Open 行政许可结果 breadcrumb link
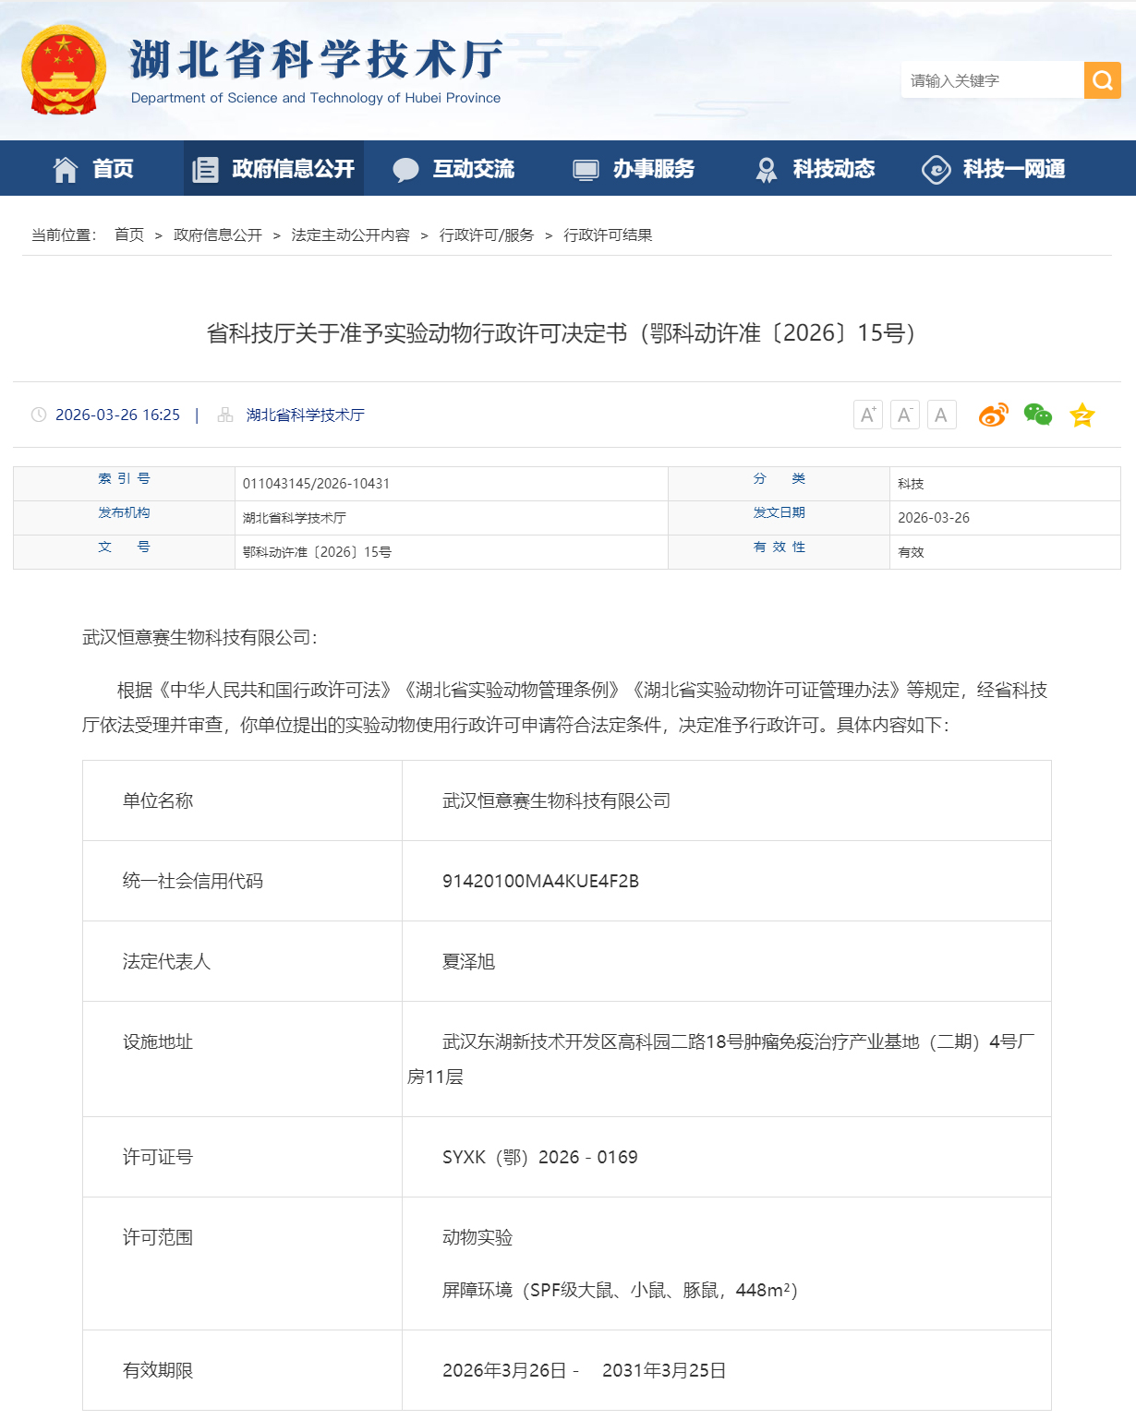Image resolution: width=1136 pixels, height=1420 pixels. (608, 235)
